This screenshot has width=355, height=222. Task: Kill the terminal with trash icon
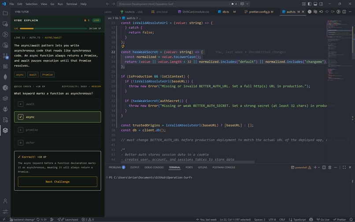(329, 167)
